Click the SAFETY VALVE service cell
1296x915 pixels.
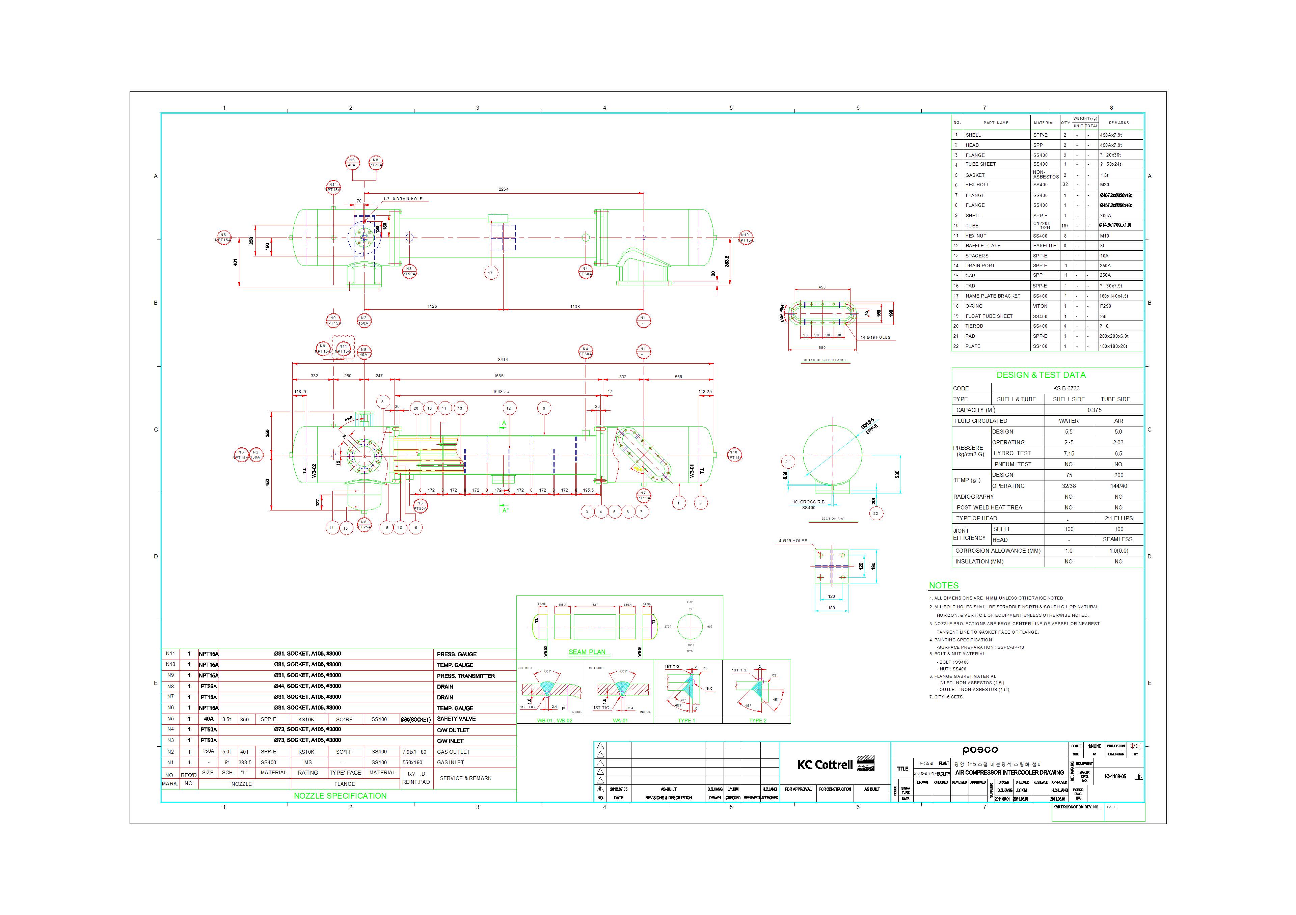456,719
